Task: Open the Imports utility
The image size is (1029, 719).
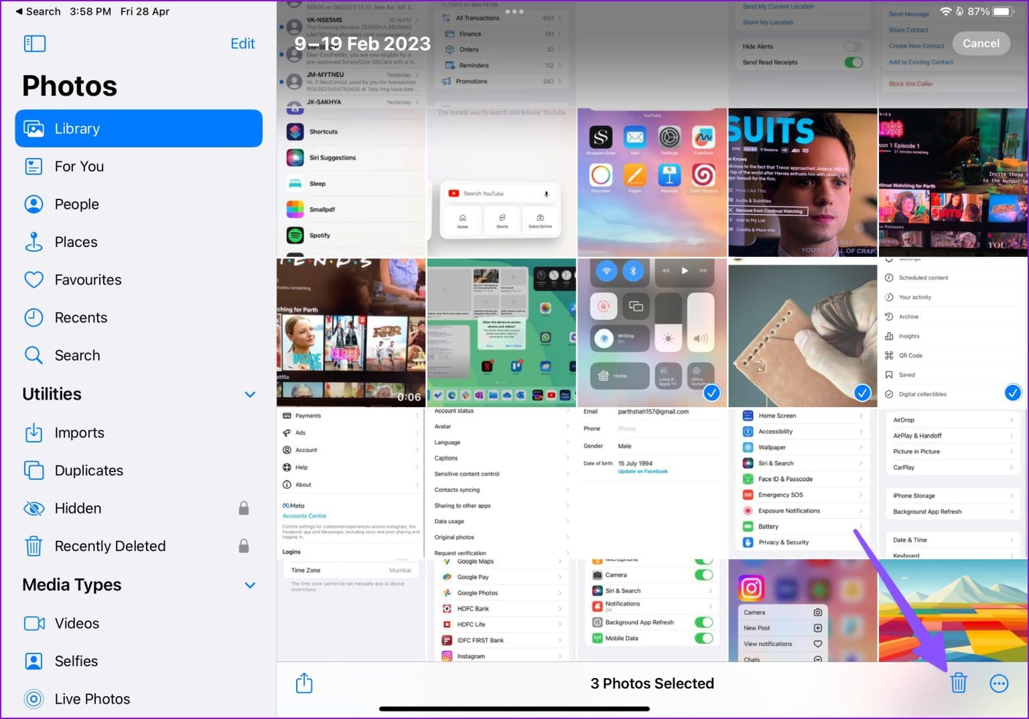Action: point(139,432)
